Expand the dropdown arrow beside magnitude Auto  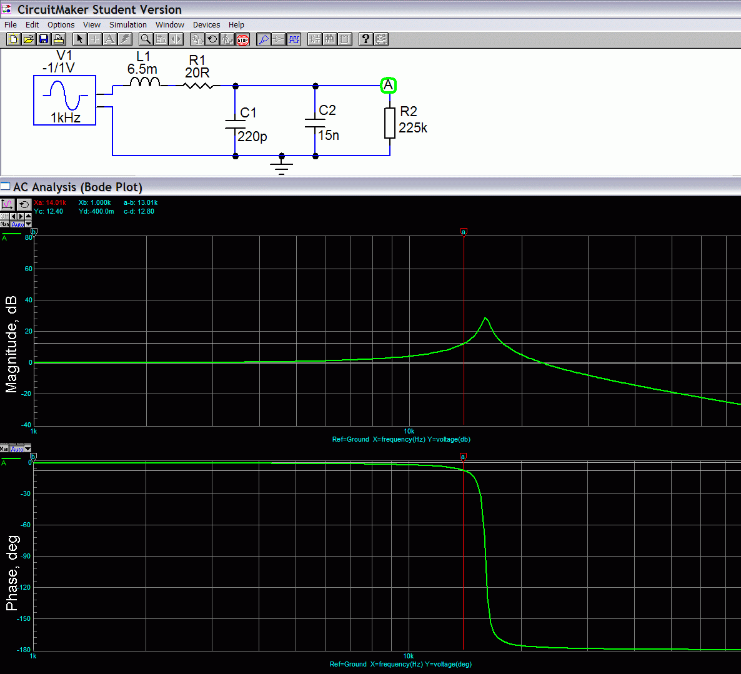tap(28, 224)
